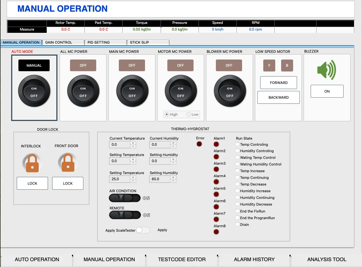Switch to the PID SETTING tab
The image size is (362, 267).
[105, 43]
